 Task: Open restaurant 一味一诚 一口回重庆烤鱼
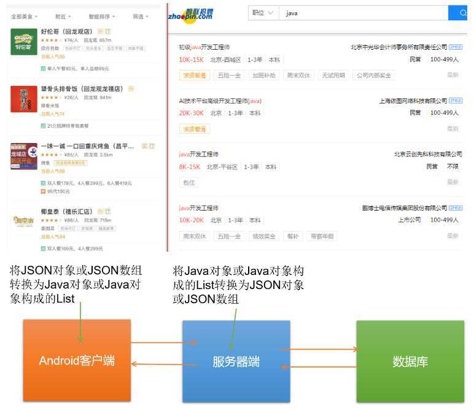pyautogui.click(x=87, y=146)
